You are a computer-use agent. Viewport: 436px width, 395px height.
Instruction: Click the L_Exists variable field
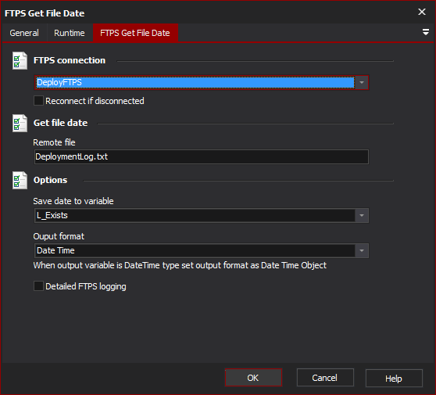[195, 215]
